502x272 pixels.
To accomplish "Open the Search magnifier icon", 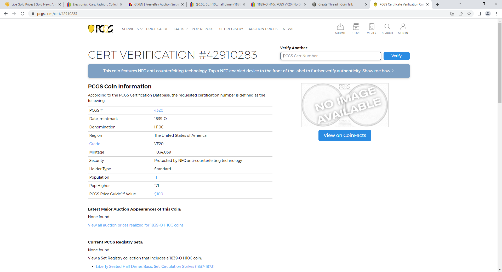I will coord(387,29).
